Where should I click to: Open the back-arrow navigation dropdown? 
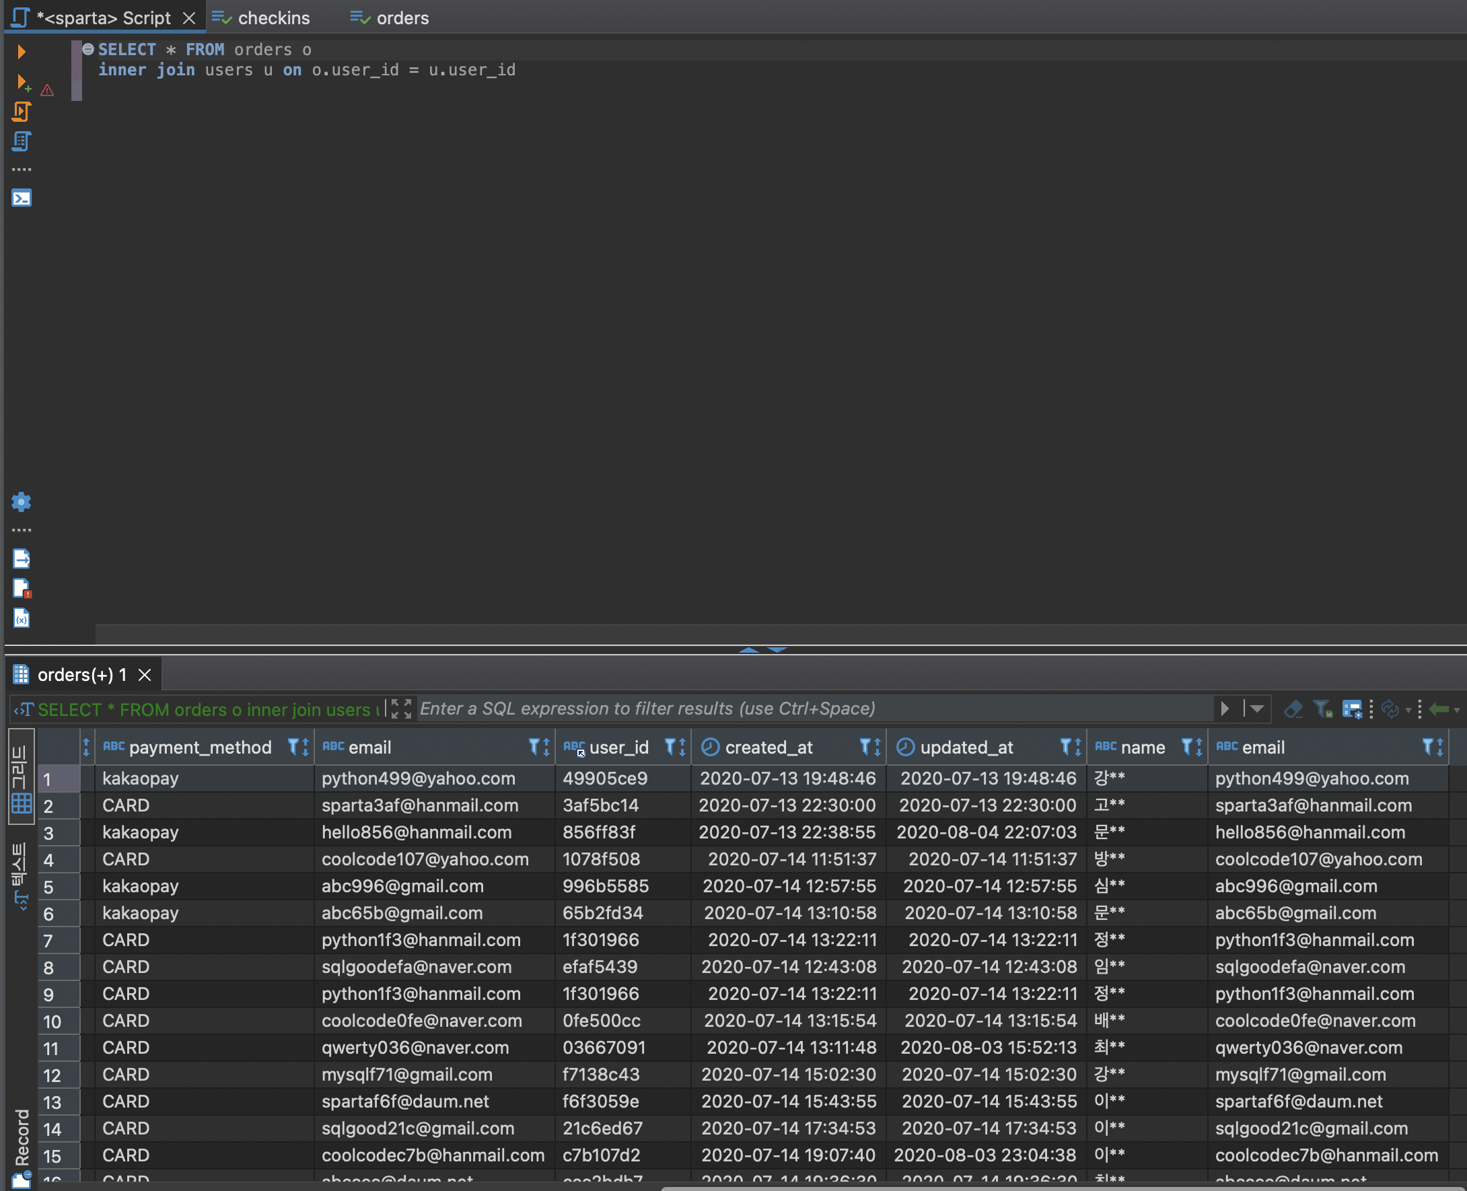click(x=1456, y=710)
